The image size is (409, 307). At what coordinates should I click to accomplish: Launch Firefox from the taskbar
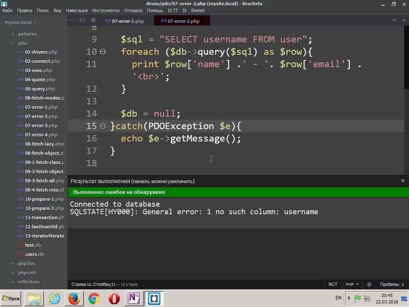tap(74, 299)
